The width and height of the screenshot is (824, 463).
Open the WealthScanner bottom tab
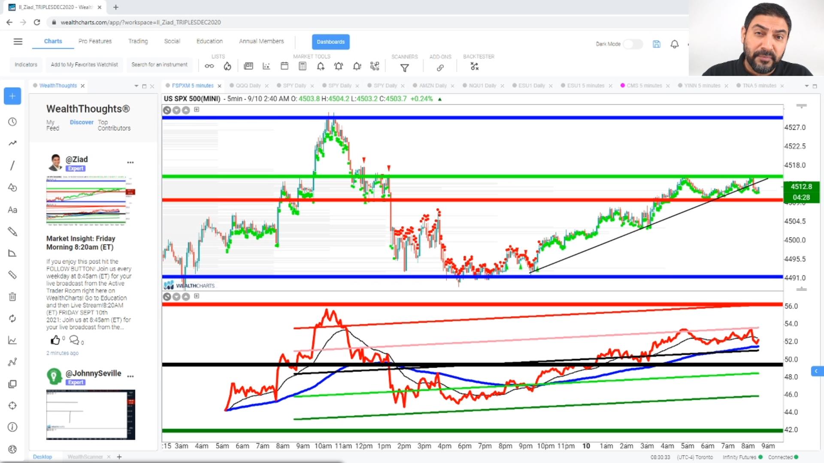point(85,457)
